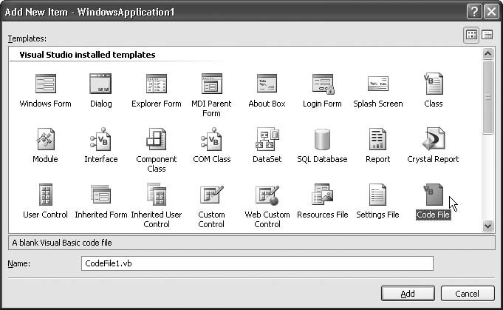Select the Settings File template
Screen dimensions: 503x310
click(377, 195)
